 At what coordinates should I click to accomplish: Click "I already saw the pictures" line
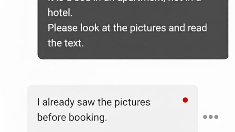(x=94, y=103)
